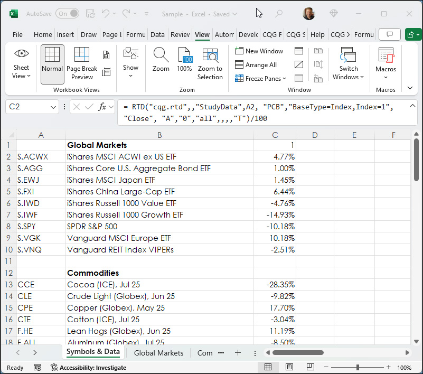
Task: Open the Comments pane button
Action: point(390,34)
